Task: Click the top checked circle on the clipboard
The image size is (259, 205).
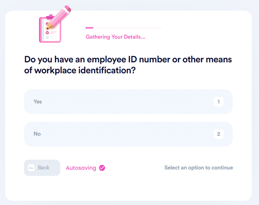Action: [x=47, y=24]
